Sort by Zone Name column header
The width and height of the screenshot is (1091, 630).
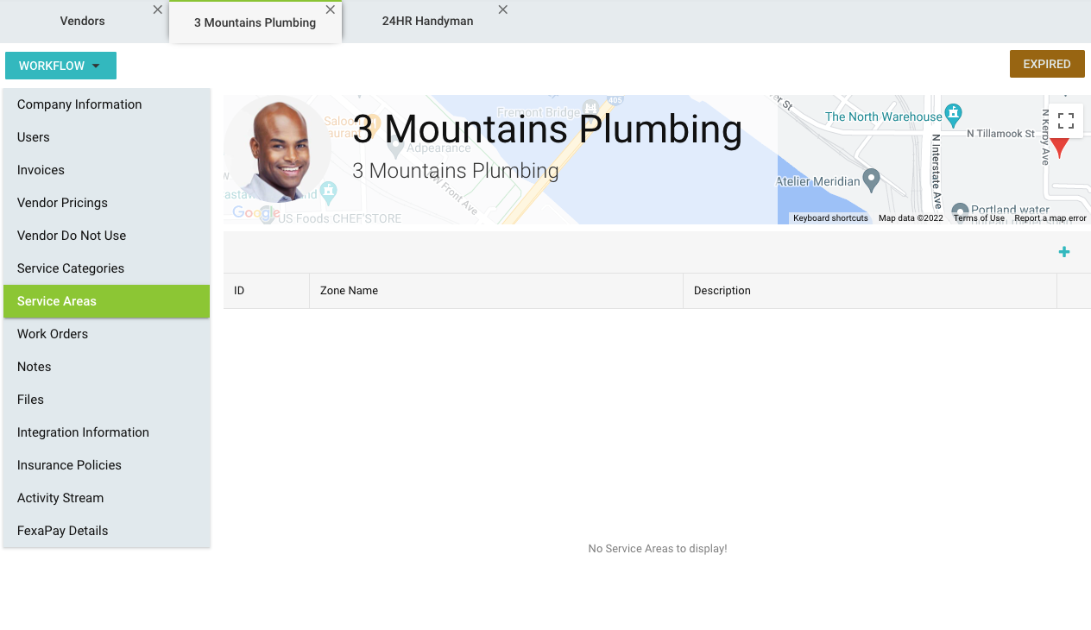[349, 291]
